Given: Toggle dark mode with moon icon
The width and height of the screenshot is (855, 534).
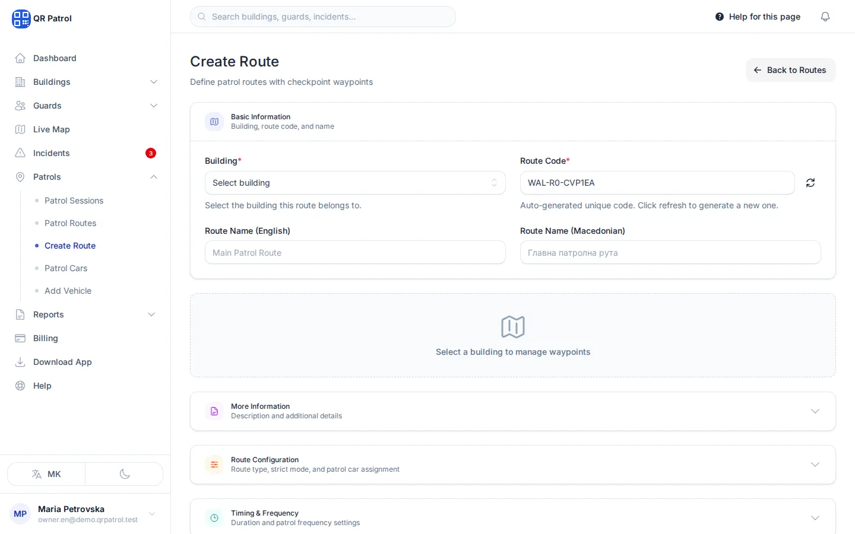Looking at the screenshot, I should [x=125, y=474].
